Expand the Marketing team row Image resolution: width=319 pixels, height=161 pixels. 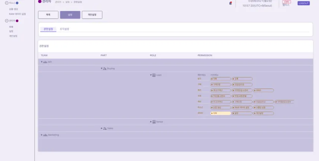pos(42,135)
